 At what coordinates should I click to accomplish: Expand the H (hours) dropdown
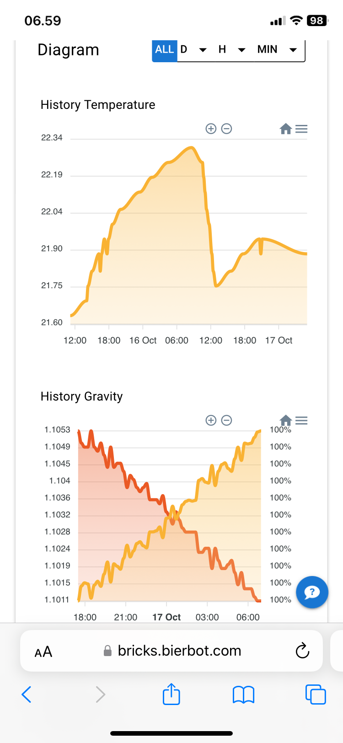coord(232,49)
